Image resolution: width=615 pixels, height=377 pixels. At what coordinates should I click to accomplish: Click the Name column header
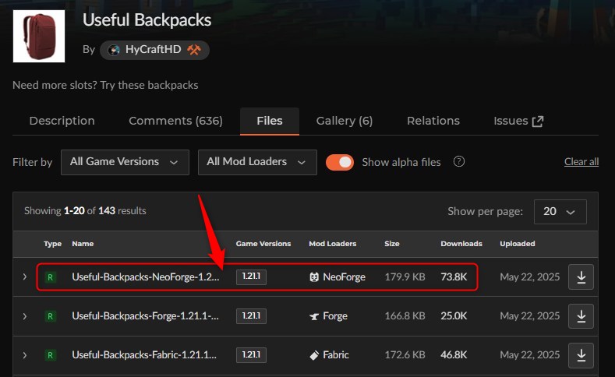pyautogui.click(x=83, y=244)
